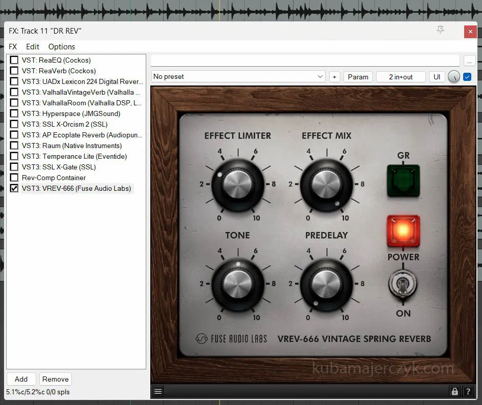Click the wet/dry mix knob beside UI
The width and height of the screenshot is (482, 405).
(453, 77)
